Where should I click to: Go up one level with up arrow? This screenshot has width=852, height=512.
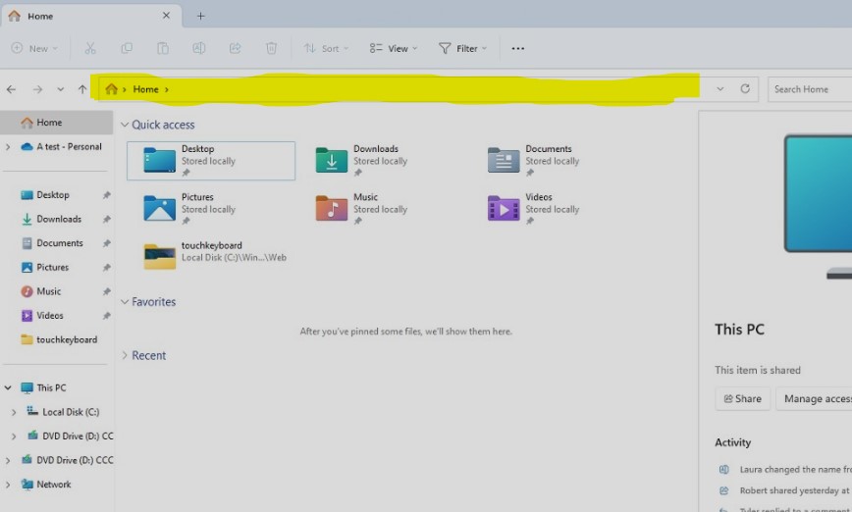[x=82, y=89]
